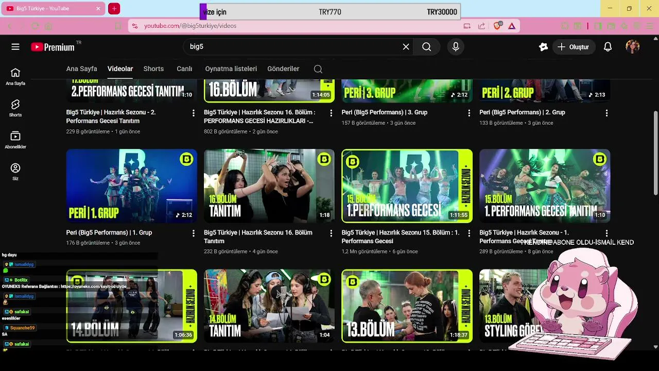Close the Big5 Türkiye YouTube tab
The height and width of the screenshot is (371, 659).
point(98,9)
